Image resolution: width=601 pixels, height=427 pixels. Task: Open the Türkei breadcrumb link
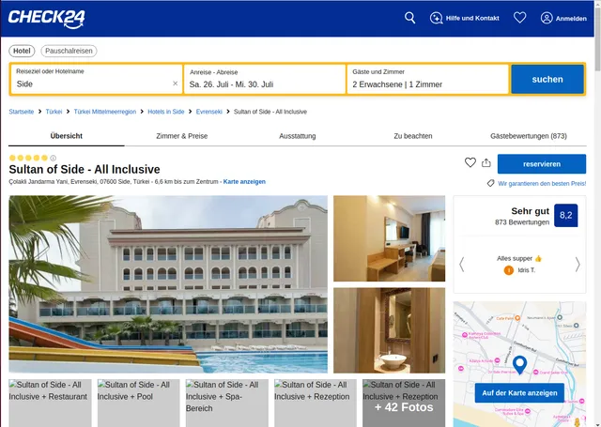click(x=54, y=112)
